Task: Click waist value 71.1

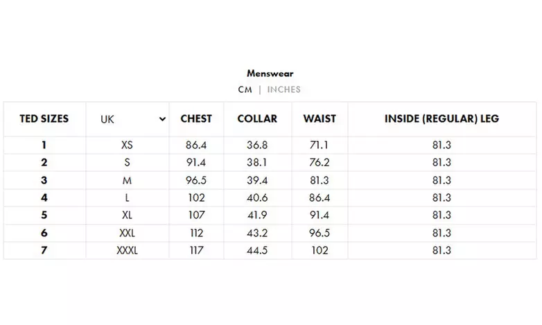Action: coord(320,145)
